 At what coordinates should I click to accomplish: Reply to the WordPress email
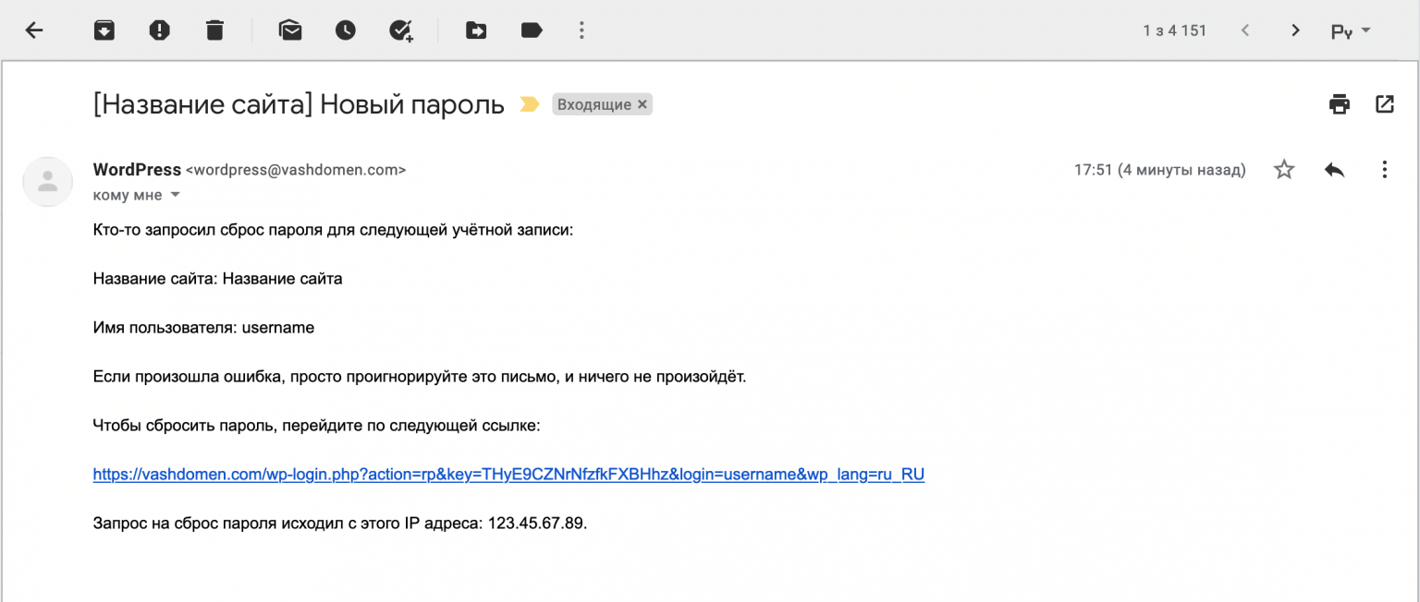(1334, 170)
